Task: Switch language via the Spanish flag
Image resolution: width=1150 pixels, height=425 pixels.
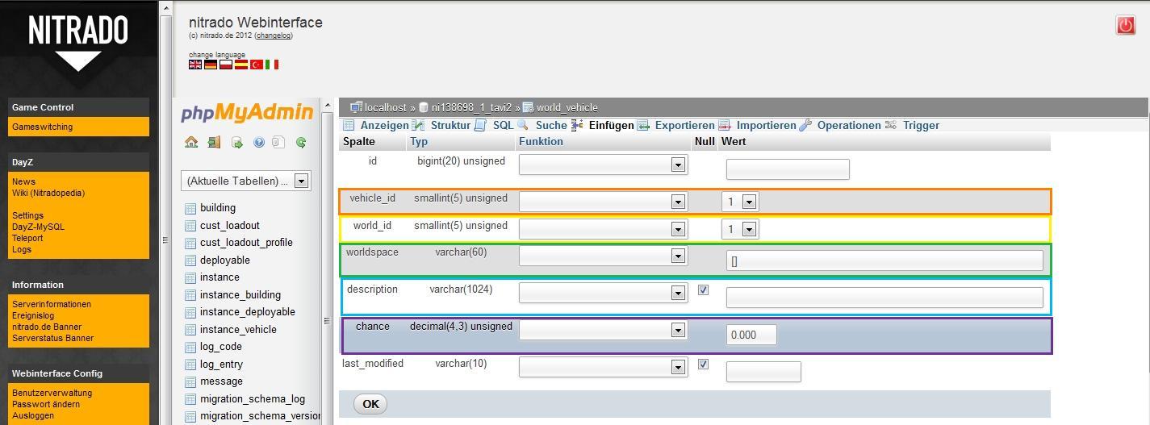Action: click(x=241, y=65)
